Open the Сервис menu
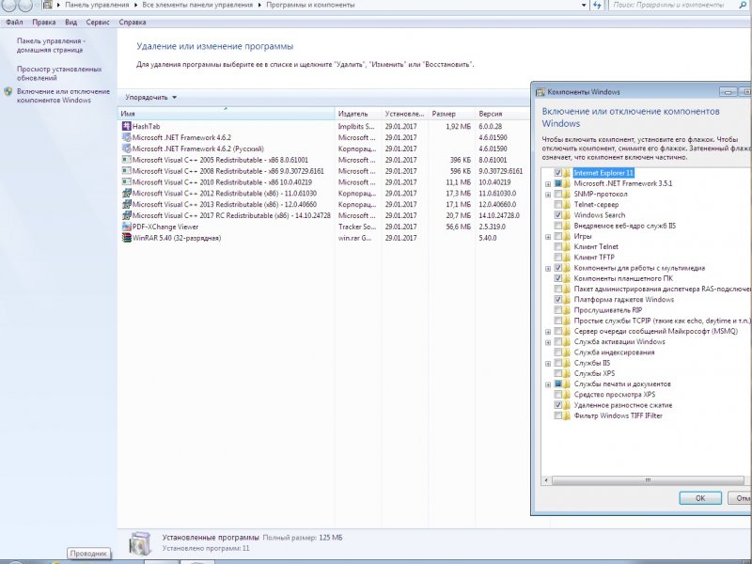Viewport: 752px width, 564px height. pyautogui.click(x=98, y=22)
